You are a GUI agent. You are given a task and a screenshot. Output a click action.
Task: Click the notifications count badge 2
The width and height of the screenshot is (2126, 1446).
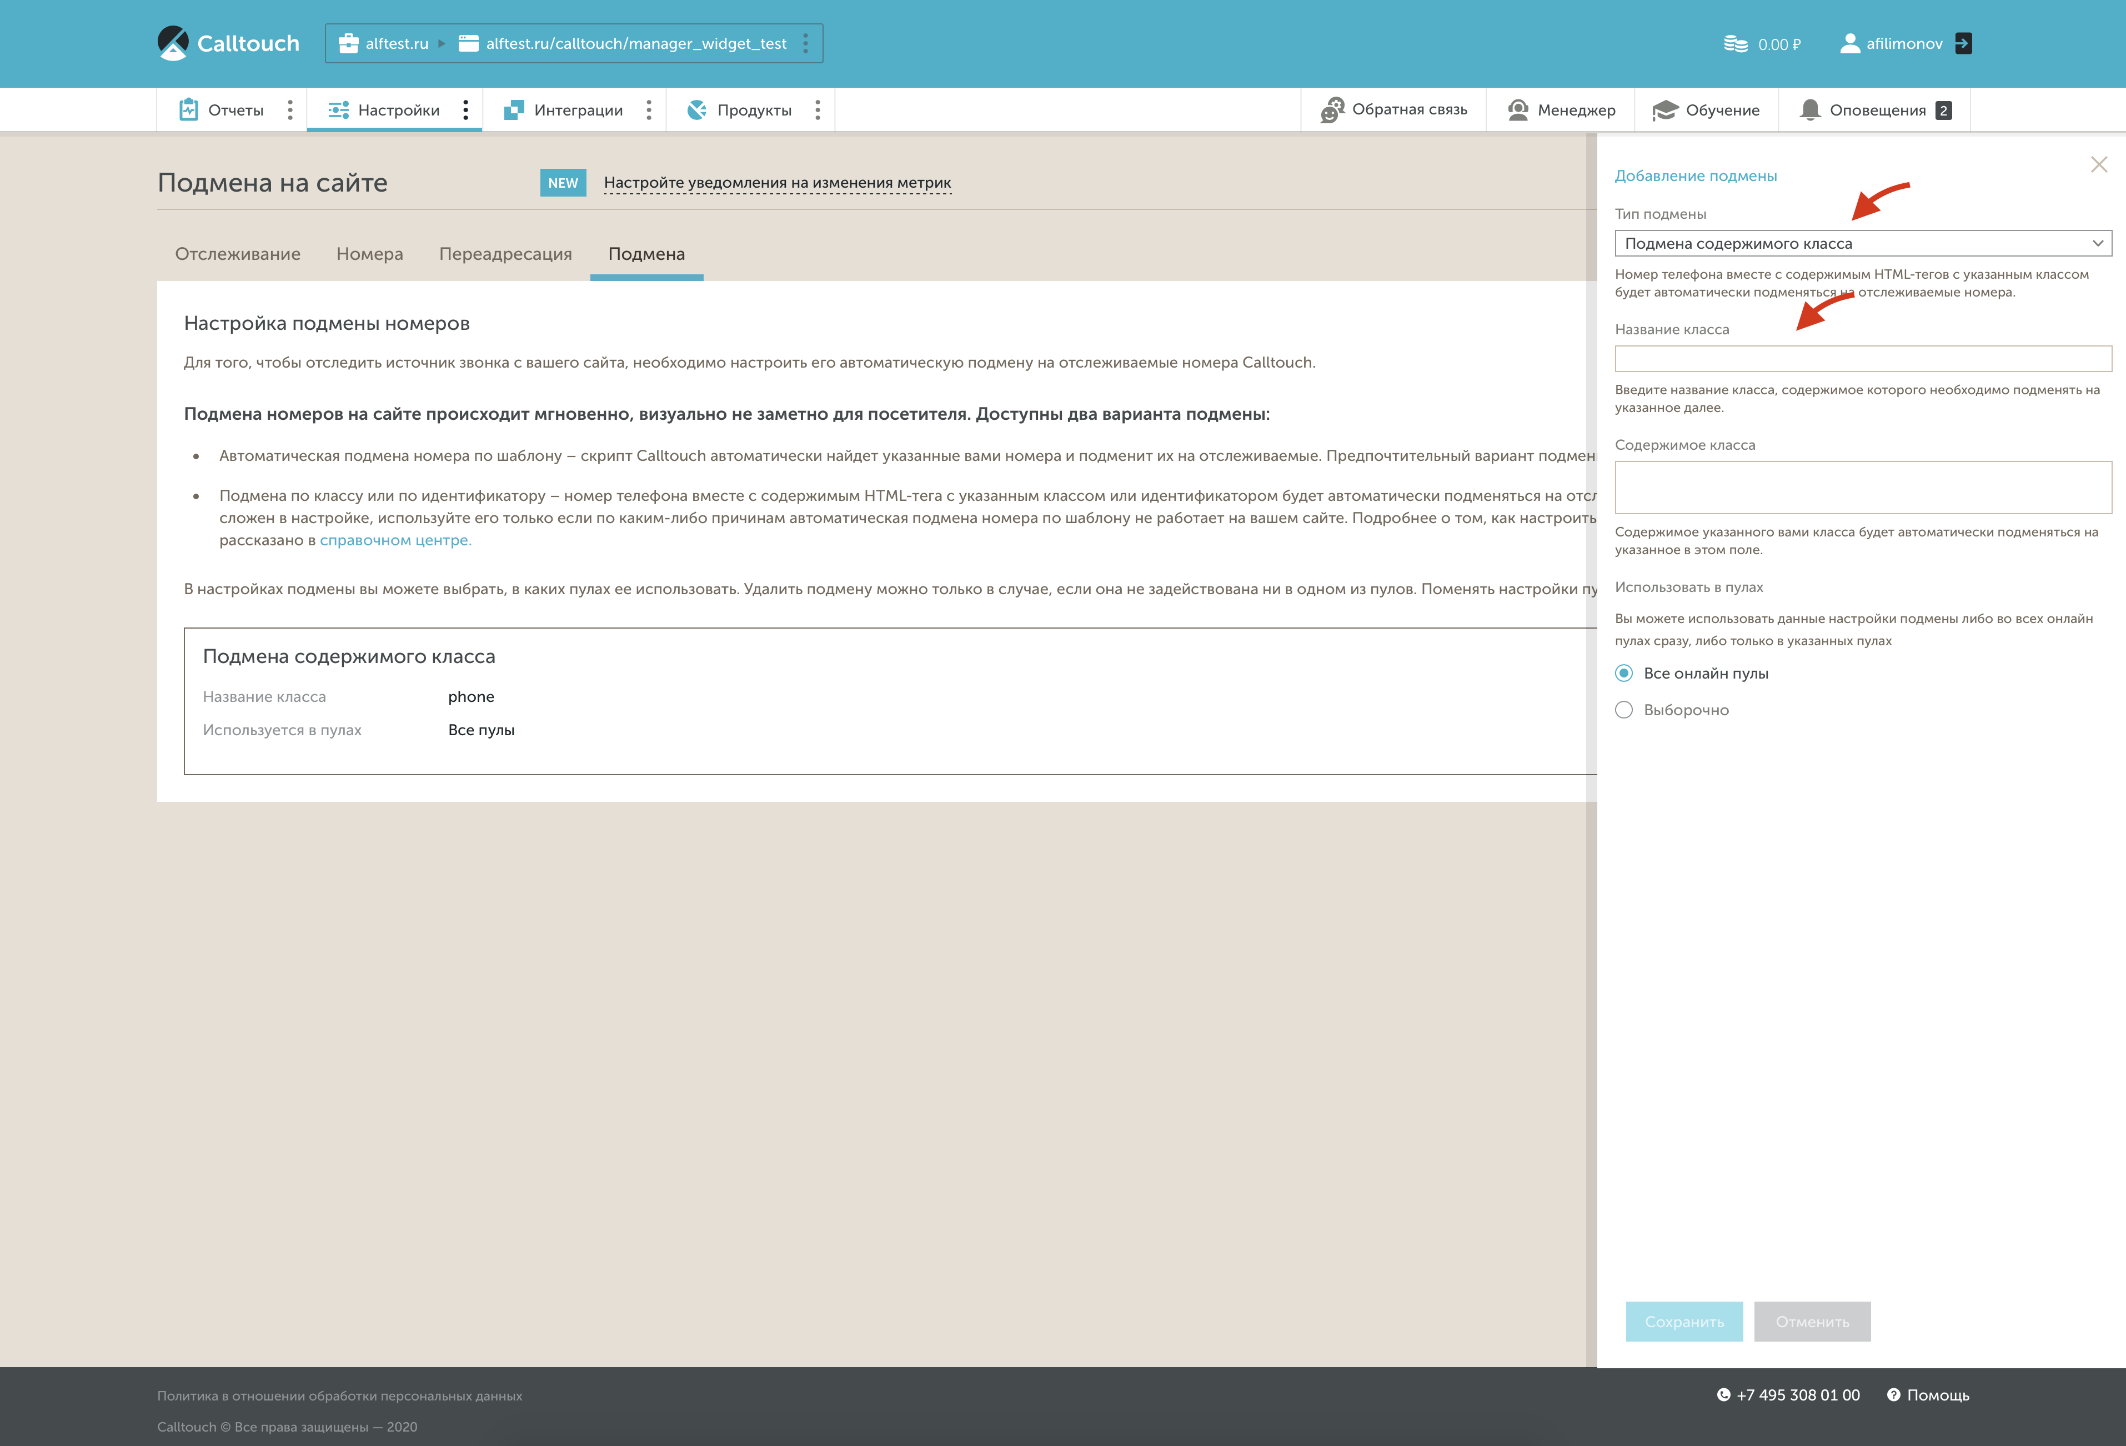(1944, 110)
